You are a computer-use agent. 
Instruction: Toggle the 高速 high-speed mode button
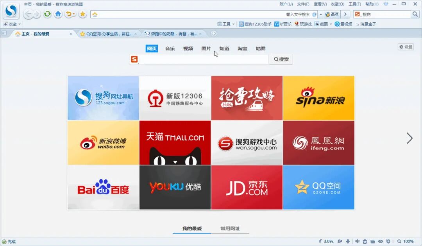tap(332, 14)
